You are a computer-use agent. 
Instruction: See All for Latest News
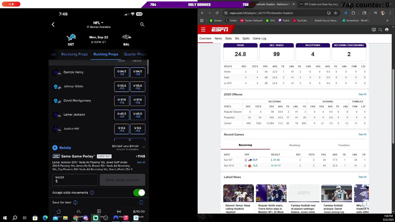[x=362, y=177]
